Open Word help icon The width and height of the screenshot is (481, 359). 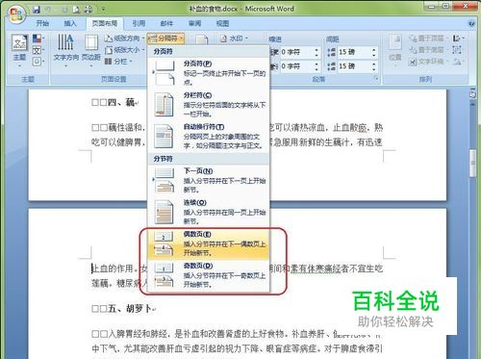pyautogui.click(x=471, y=23)
